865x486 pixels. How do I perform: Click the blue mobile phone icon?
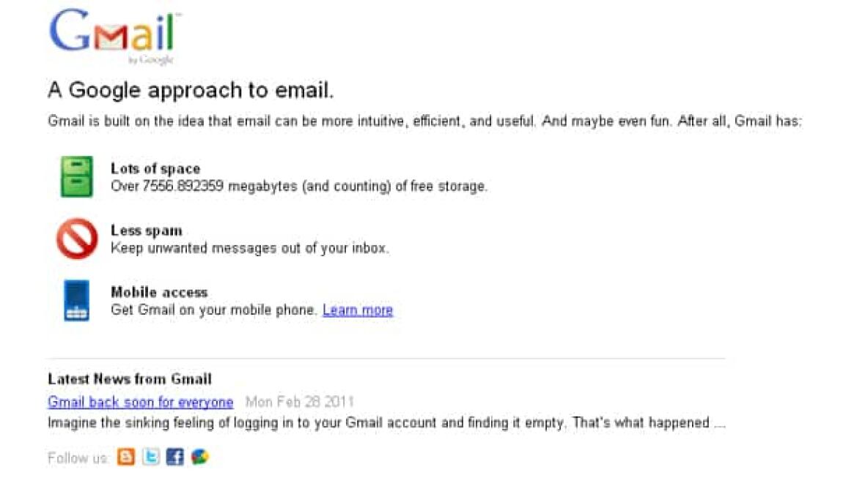(77, 300)
